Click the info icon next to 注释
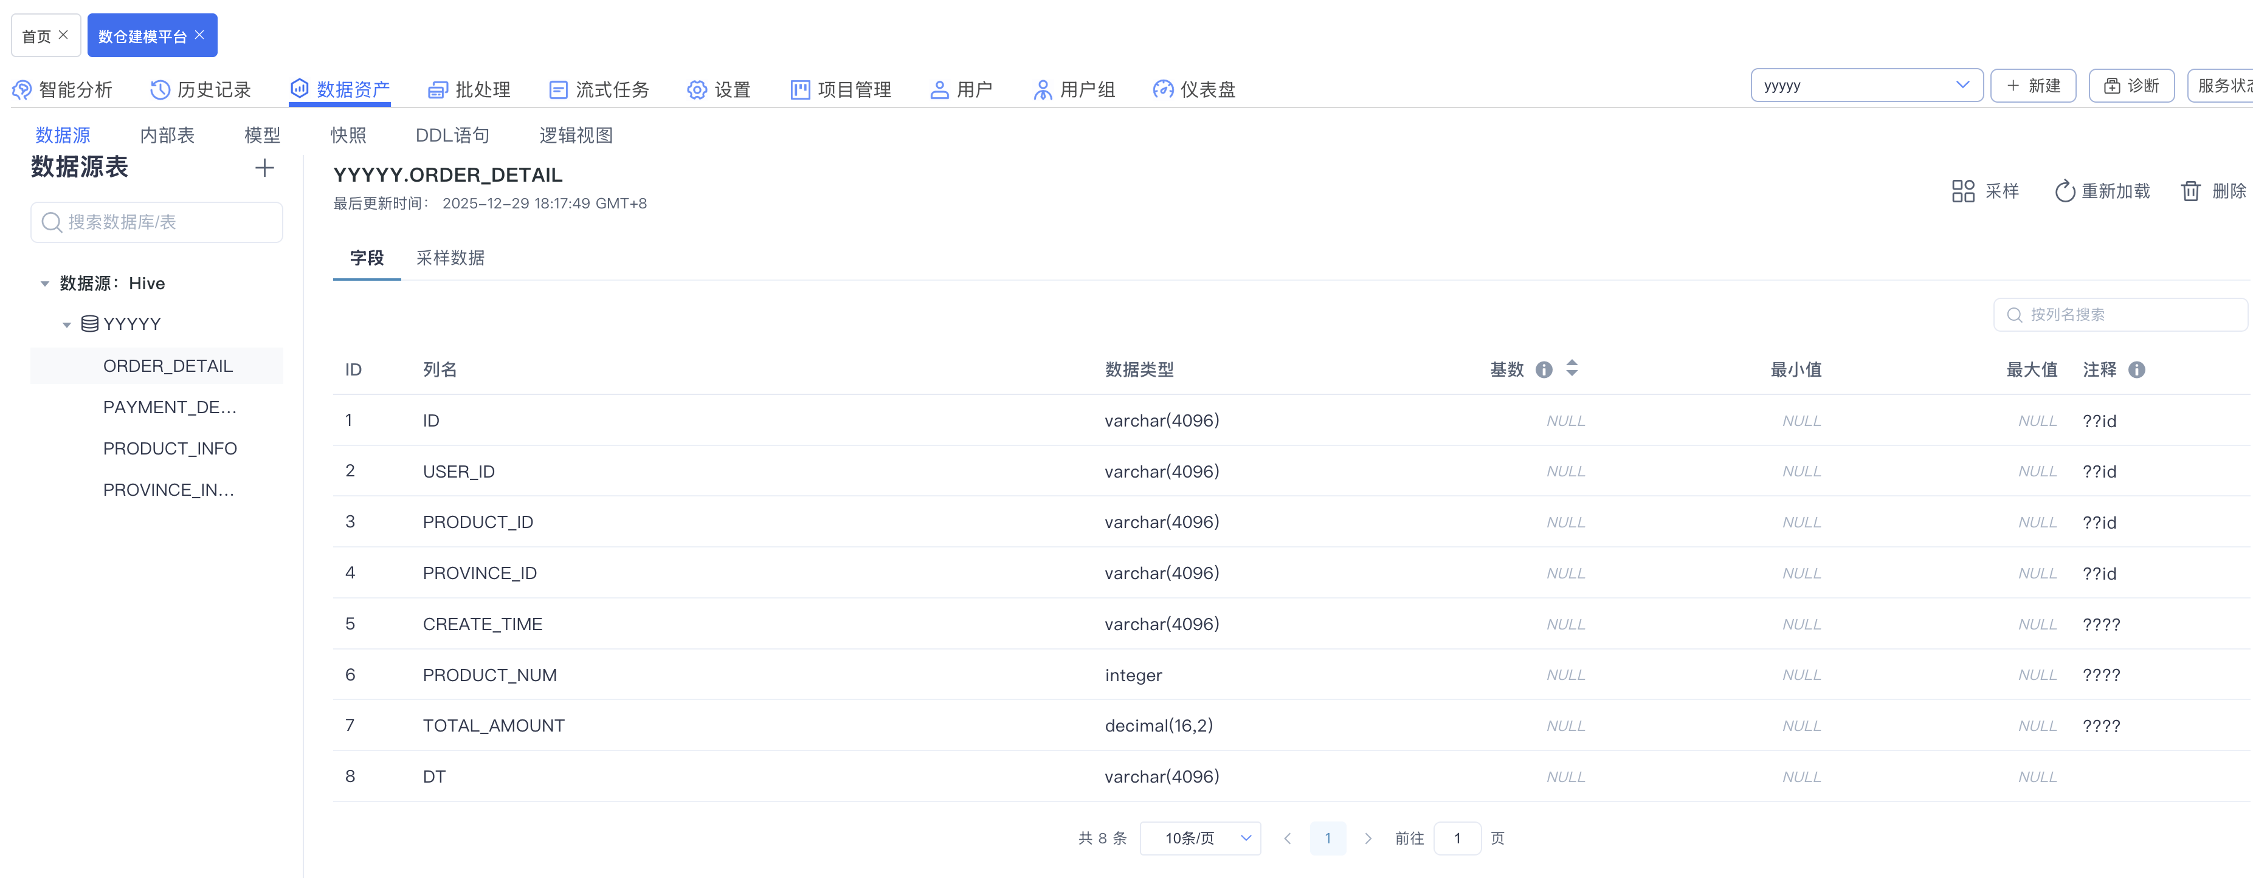Screen dimensions: 2253x878 pos(2137,370)
